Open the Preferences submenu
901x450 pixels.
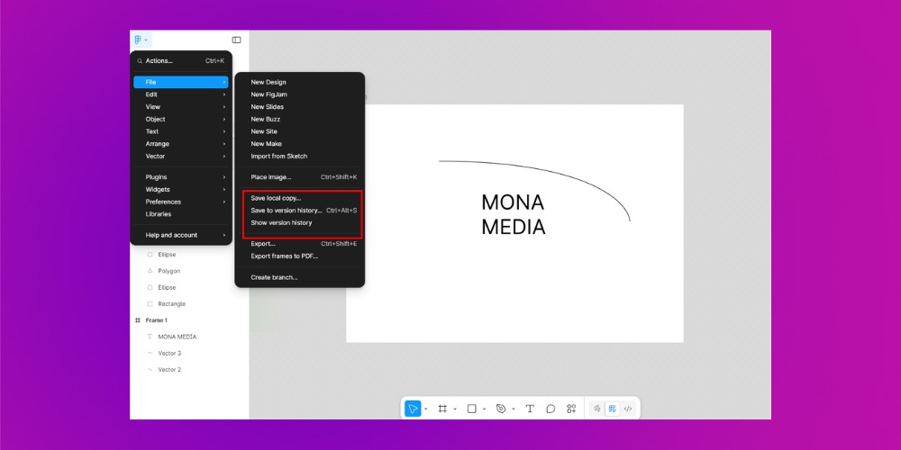181,202
